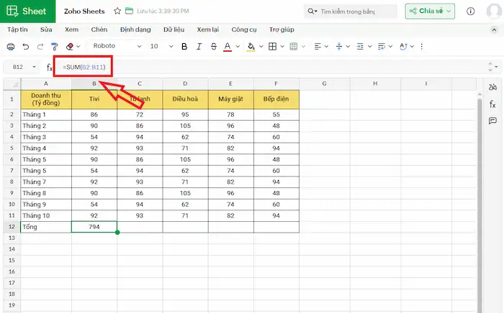
Task: Expand the text wrap dropdown arrow
Action: point(390,47)
